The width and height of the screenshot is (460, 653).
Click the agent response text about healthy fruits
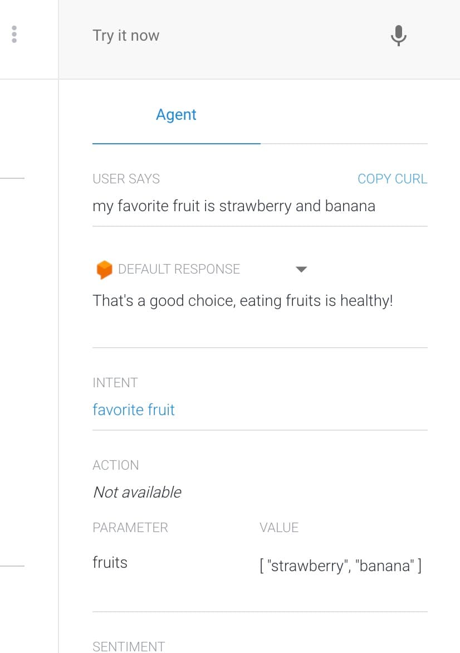(243, 301)
